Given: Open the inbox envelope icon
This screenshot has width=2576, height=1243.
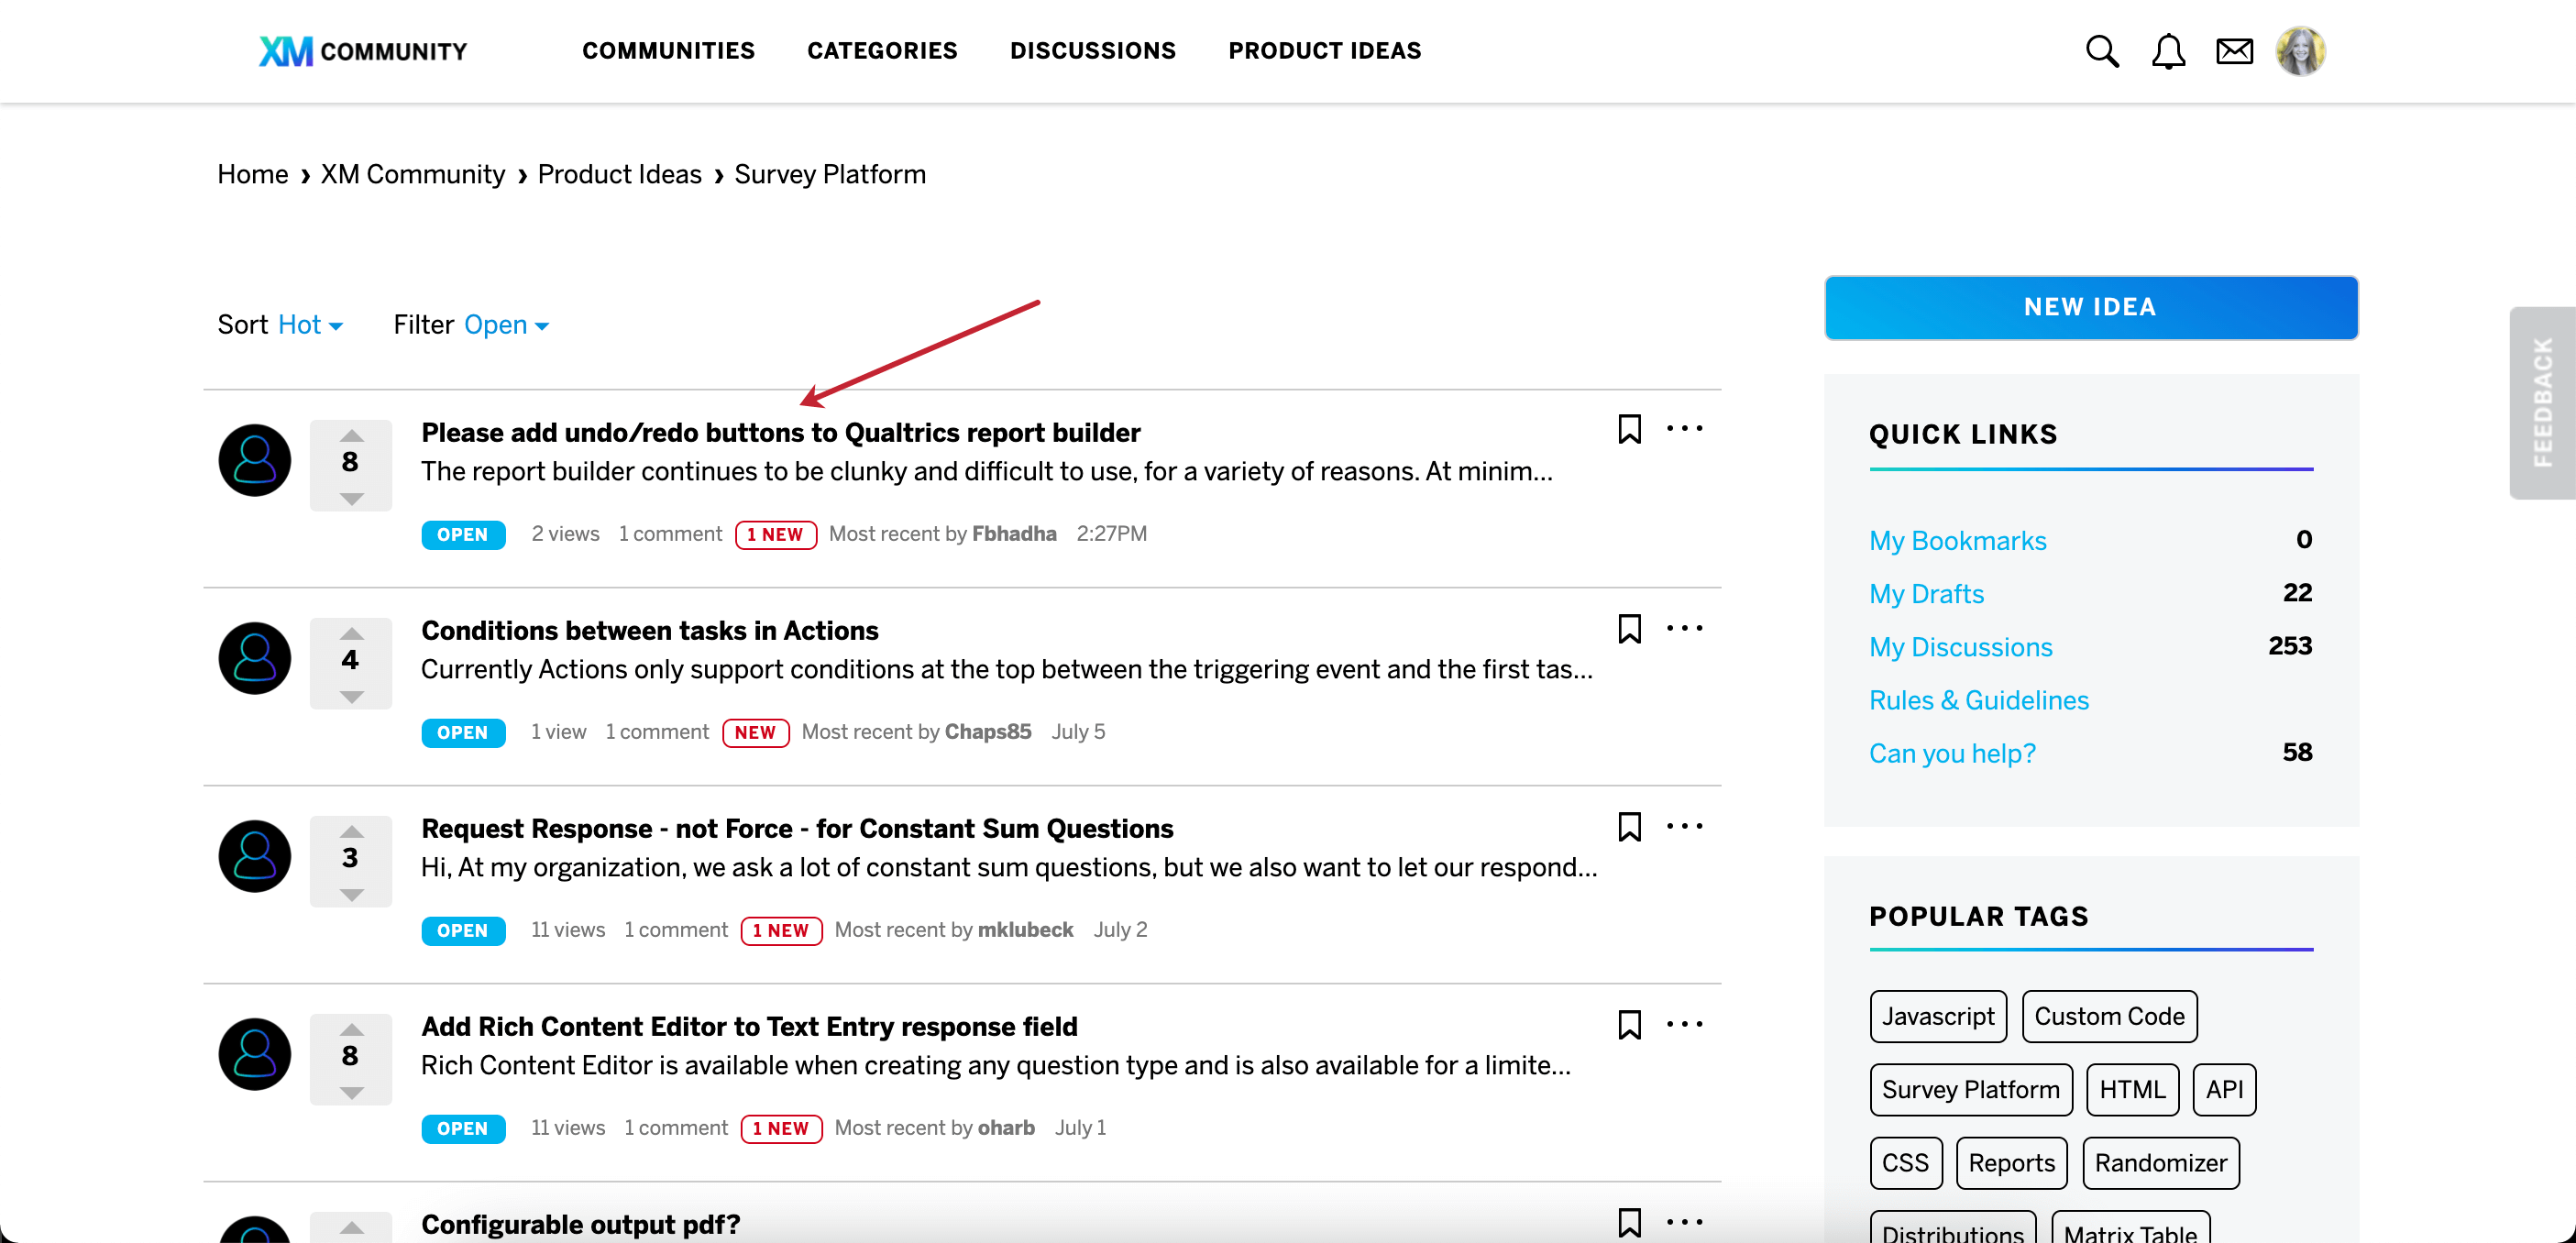Looking at the screenshot, I should click(2233, 51).
